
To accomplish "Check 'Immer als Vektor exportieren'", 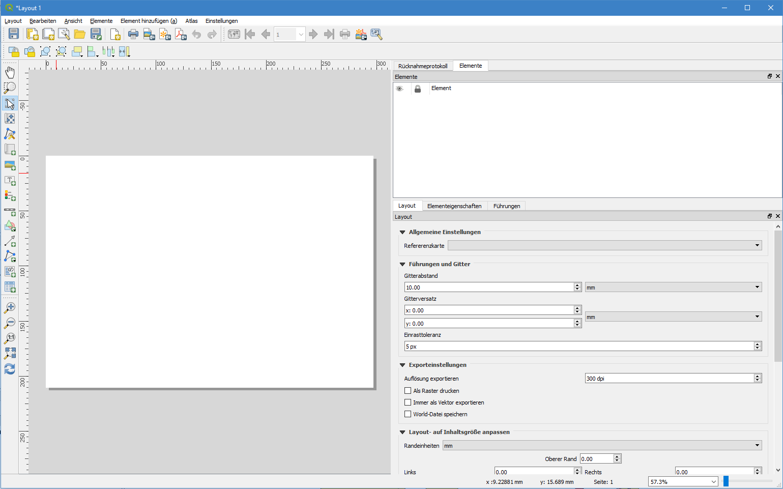I will tap(408, 402).
